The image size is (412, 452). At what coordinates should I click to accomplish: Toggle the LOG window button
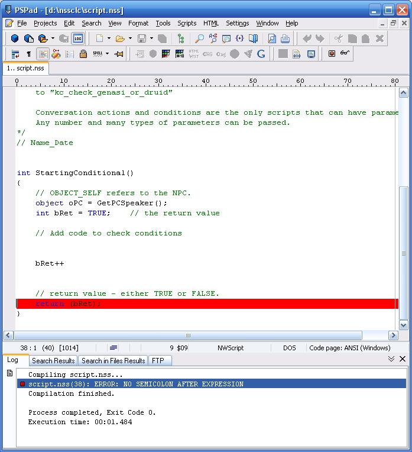[78, 38]
